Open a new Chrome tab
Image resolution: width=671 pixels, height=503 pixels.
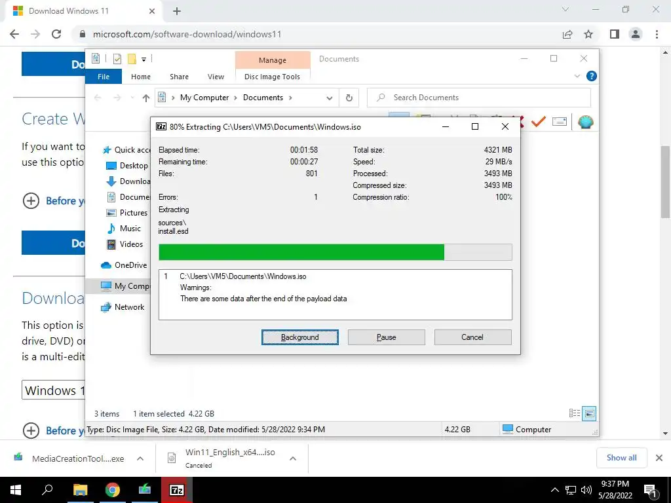[x=177, y=12]
